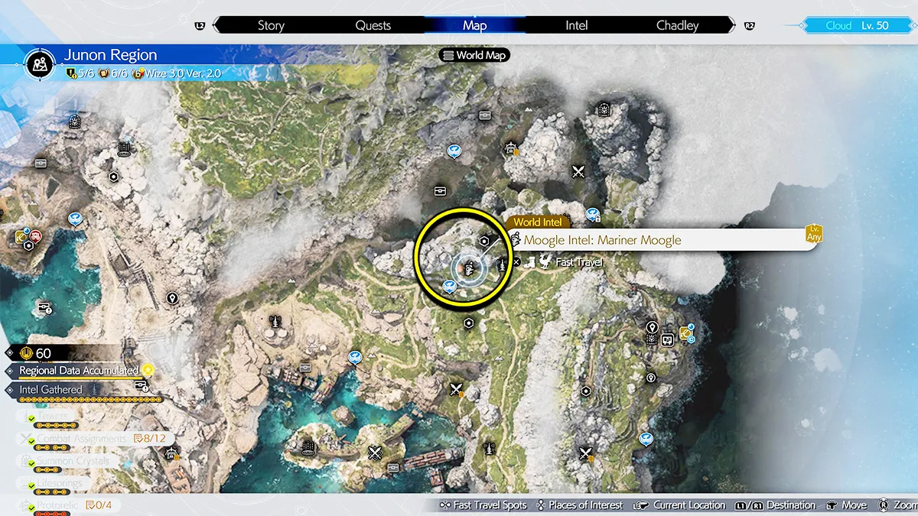The height and width of the screenshot is (516, 918).
Task: Click the Cloud Lv. 50 character badge
Action: coord(855,25)
